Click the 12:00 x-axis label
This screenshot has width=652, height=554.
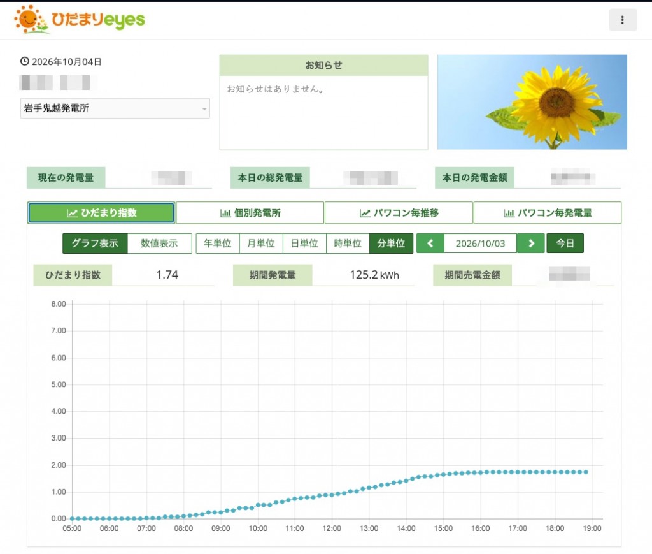pyautogui.click(x=332, y=528)
